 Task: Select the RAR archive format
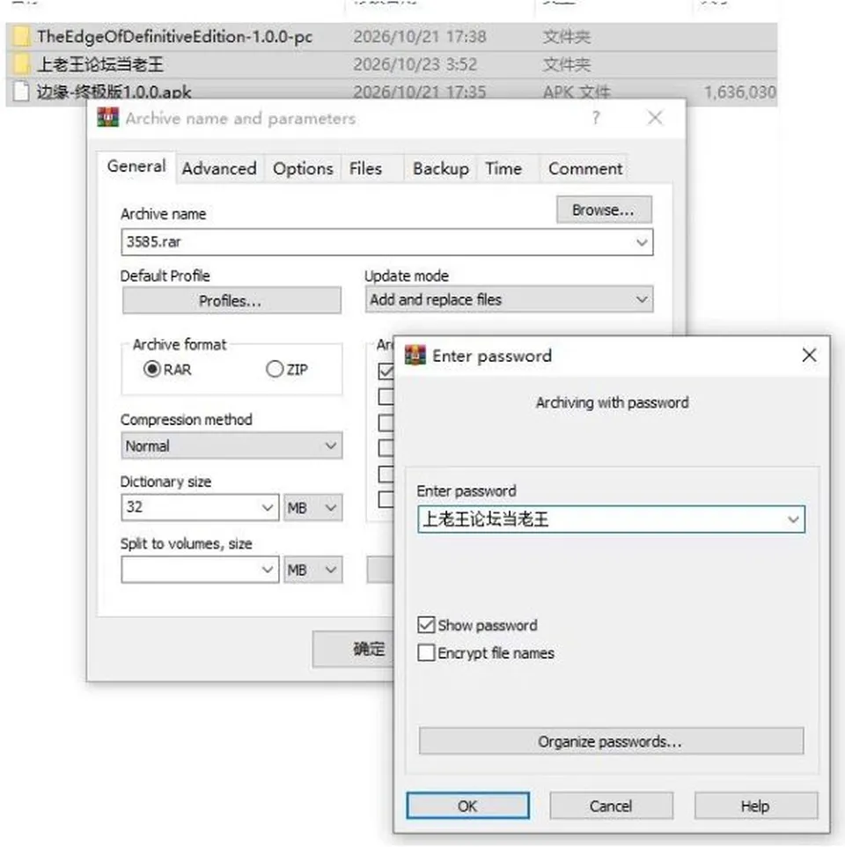(x=152, y=369)
